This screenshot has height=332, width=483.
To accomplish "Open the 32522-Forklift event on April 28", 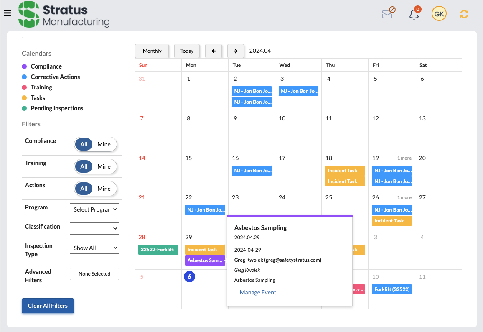I will pyautogui.click(x=158, y=250).
